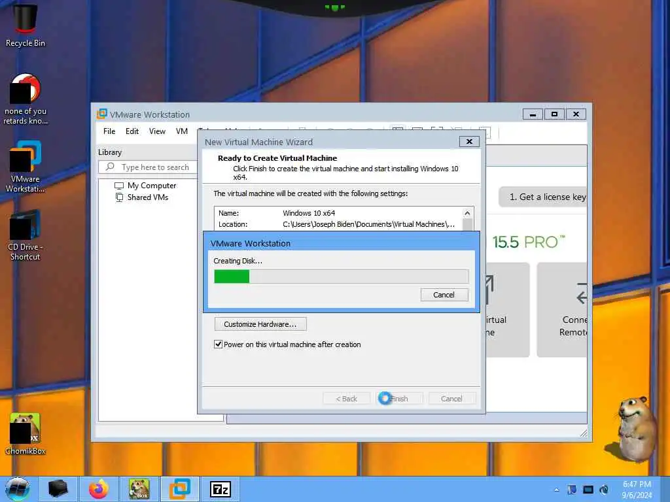670x502 pixels.
Task: Open the File menu
Action: [109, 131]
